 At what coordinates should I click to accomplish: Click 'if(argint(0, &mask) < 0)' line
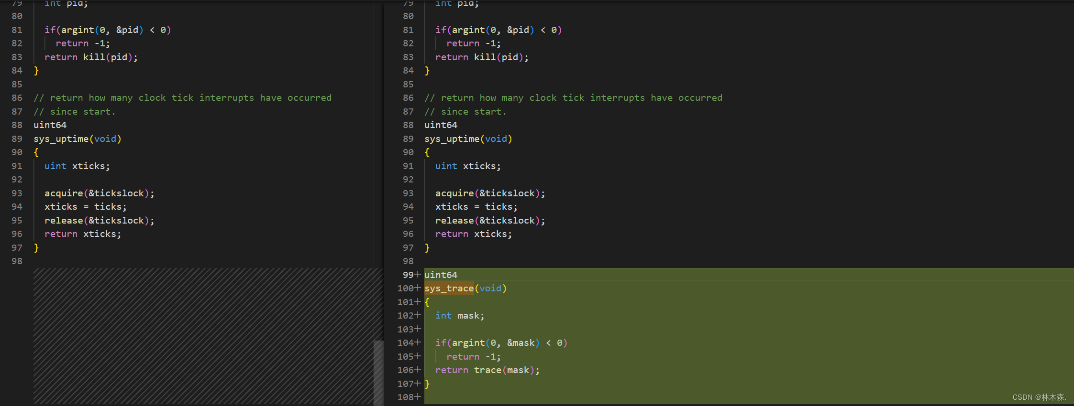(501, 342)
